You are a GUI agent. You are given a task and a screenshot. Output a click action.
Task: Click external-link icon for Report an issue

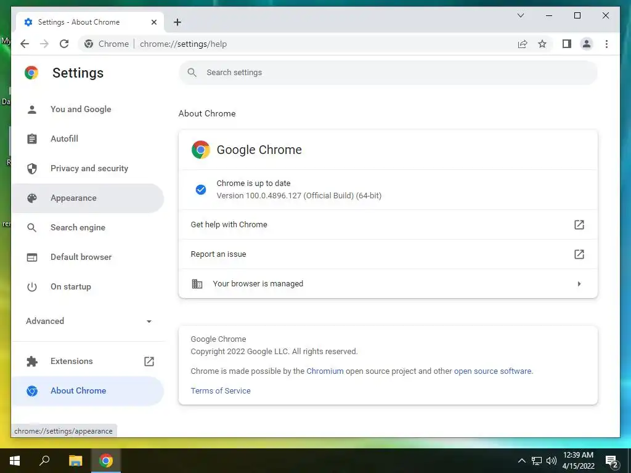[x=579, y=254]
